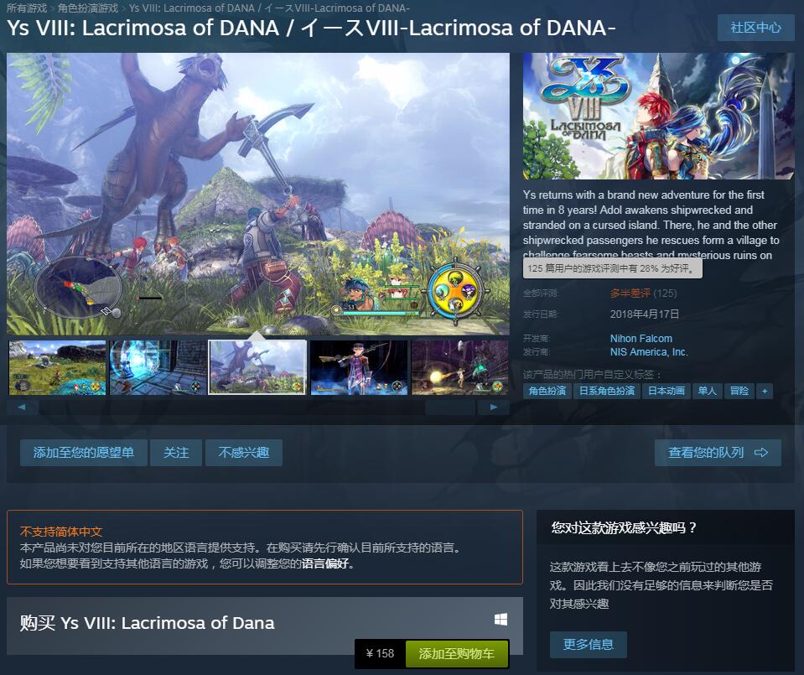Toggle the 关注 follow button

tap(176, 453)
